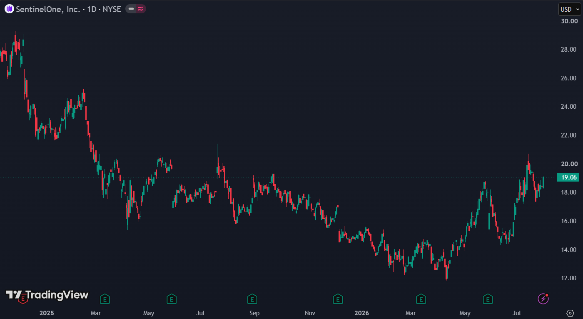The width and height of the screenshot is (583, 319).
Task: Click the Jul label nearest the settings gear
Action: [517, 313]
